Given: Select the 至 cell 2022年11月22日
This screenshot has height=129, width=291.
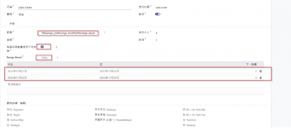Looking at the screenshot, I should (x=109, y=78).
